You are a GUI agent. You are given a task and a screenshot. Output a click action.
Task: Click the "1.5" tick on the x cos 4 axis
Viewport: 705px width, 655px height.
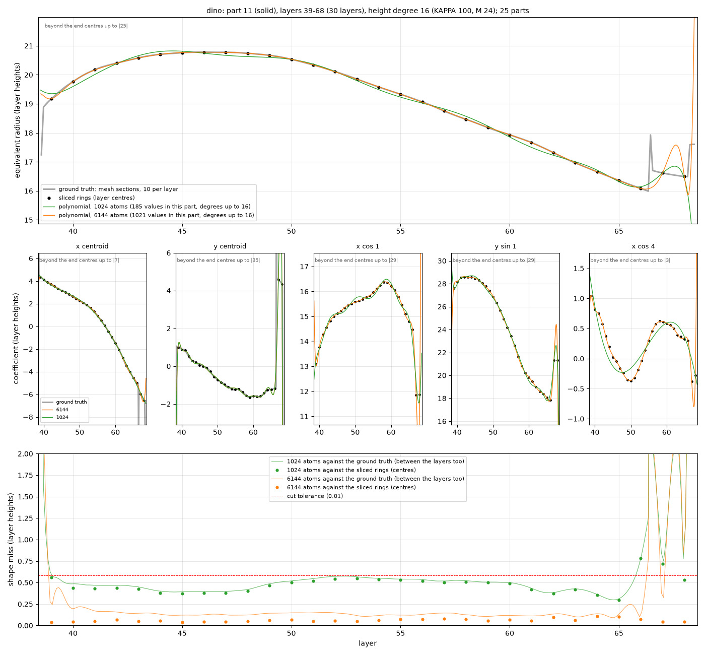(x=579, y=269)
